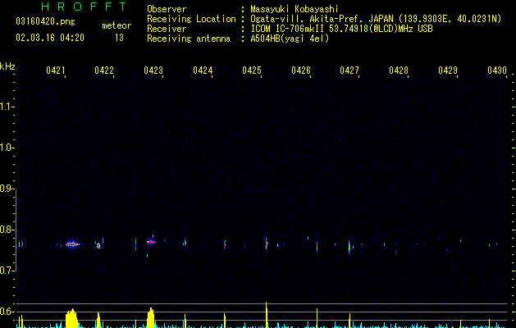Click the meteor echo streak under 0425
The width and height of the screenshot is (516, 328).
pos(267,244)
